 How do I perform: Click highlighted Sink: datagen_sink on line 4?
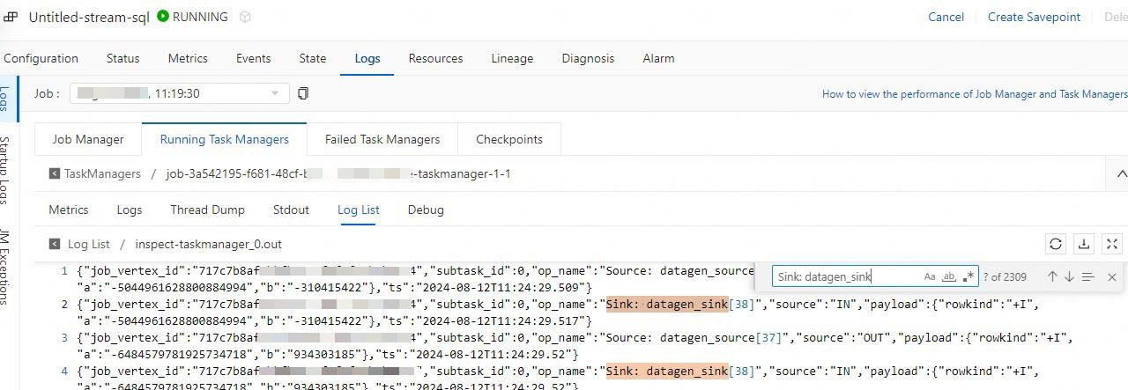(667, 372)
